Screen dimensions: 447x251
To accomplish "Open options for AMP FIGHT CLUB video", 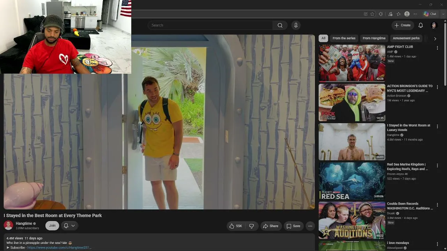I will 437,48.
